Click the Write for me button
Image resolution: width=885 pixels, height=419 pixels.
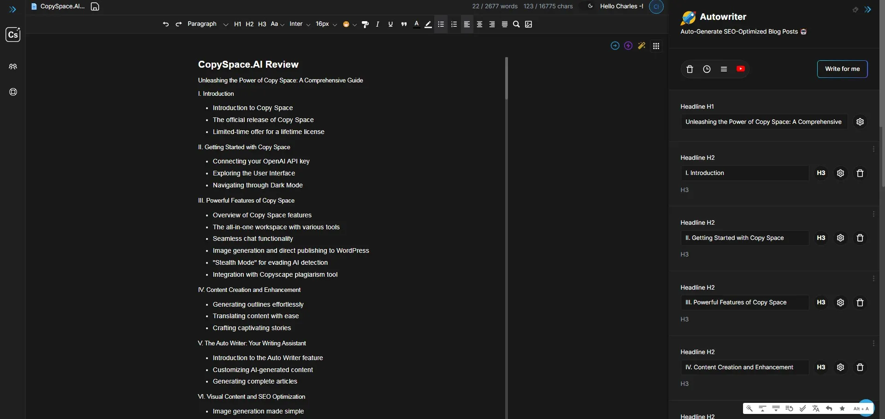point(842,69)
